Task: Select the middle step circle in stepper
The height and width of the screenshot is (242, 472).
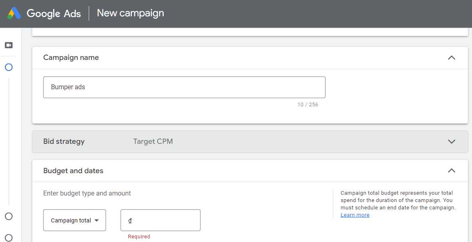Action: coord(9,216)
